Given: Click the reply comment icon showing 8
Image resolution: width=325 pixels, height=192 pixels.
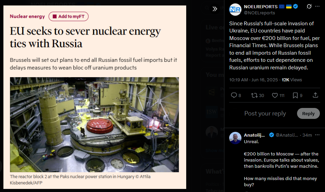Looking at the screenshot, I should tap(236, 95).
